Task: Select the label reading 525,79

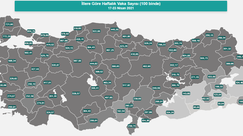Action: point(45,56)
